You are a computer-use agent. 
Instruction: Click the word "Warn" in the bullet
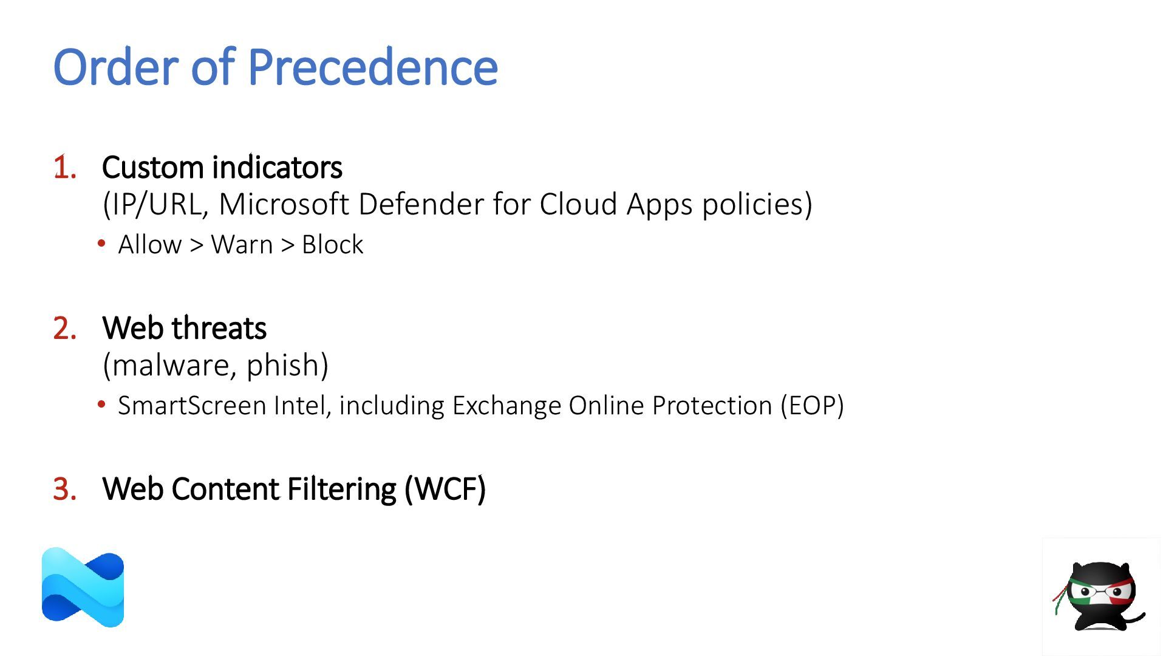click(242, 245)
